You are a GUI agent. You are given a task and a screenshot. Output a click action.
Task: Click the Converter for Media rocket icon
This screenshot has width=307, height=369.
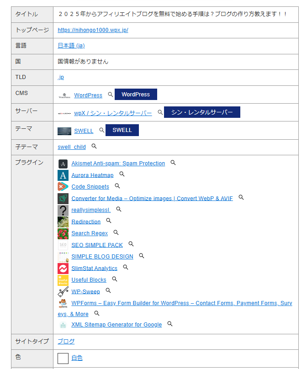click(63, 199)
